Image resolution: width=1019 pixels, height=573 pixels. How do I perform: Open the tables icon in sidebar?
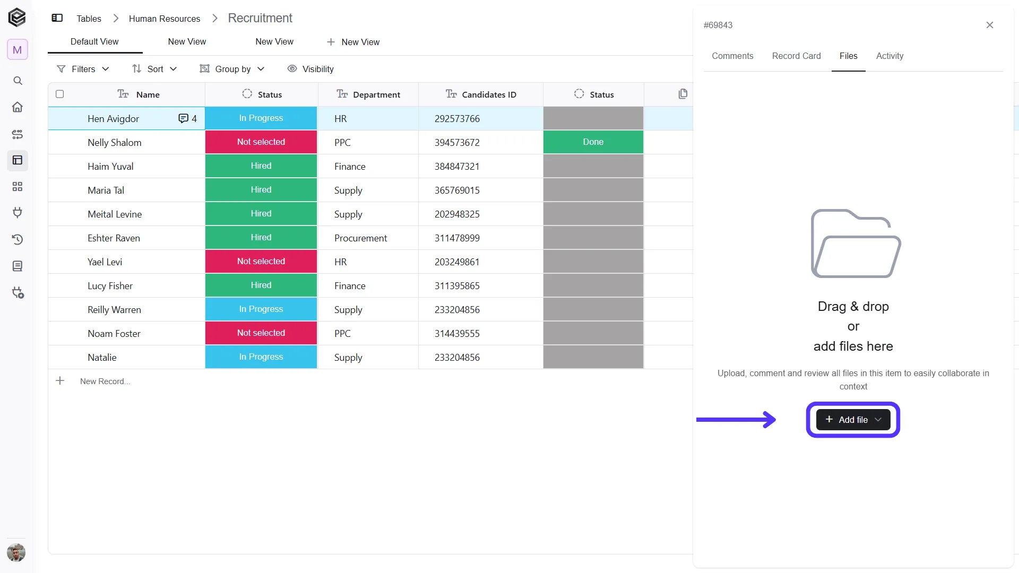coord(18,160)
